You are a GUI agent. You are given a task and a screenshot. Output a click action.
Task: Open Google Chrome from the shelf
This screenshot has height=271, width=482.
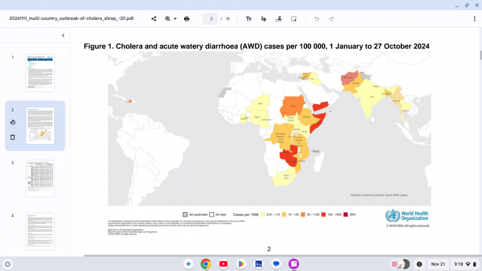(206, 264)
